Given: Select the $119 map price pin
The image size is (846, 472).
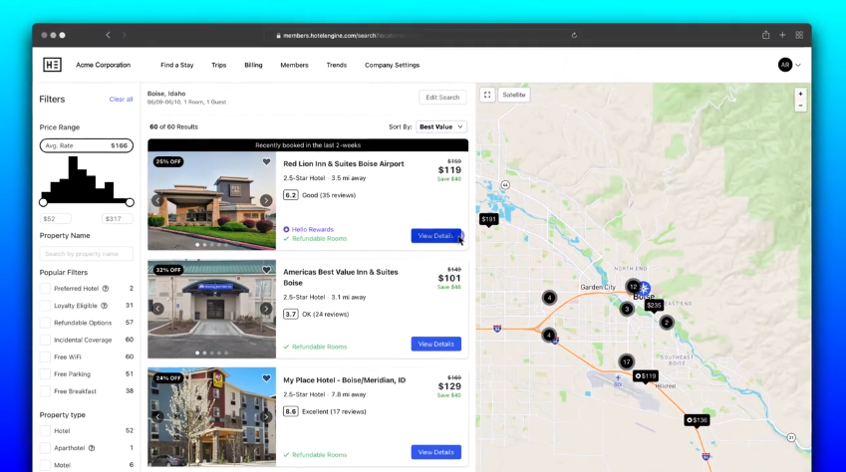Looking at the screenshot, I should click(646, 376).
